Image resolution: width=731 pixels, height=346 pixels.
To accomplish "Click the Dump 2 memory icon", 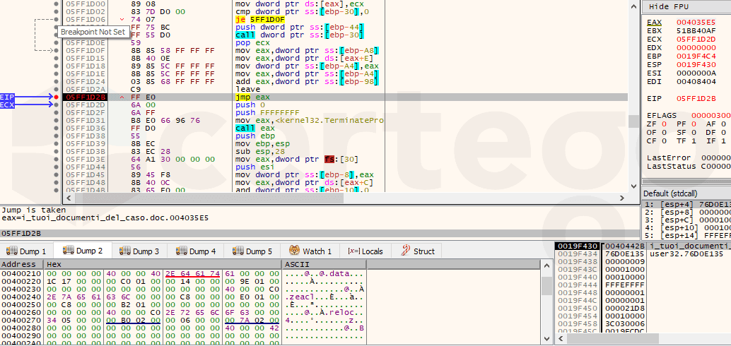I will click(69, 251).
